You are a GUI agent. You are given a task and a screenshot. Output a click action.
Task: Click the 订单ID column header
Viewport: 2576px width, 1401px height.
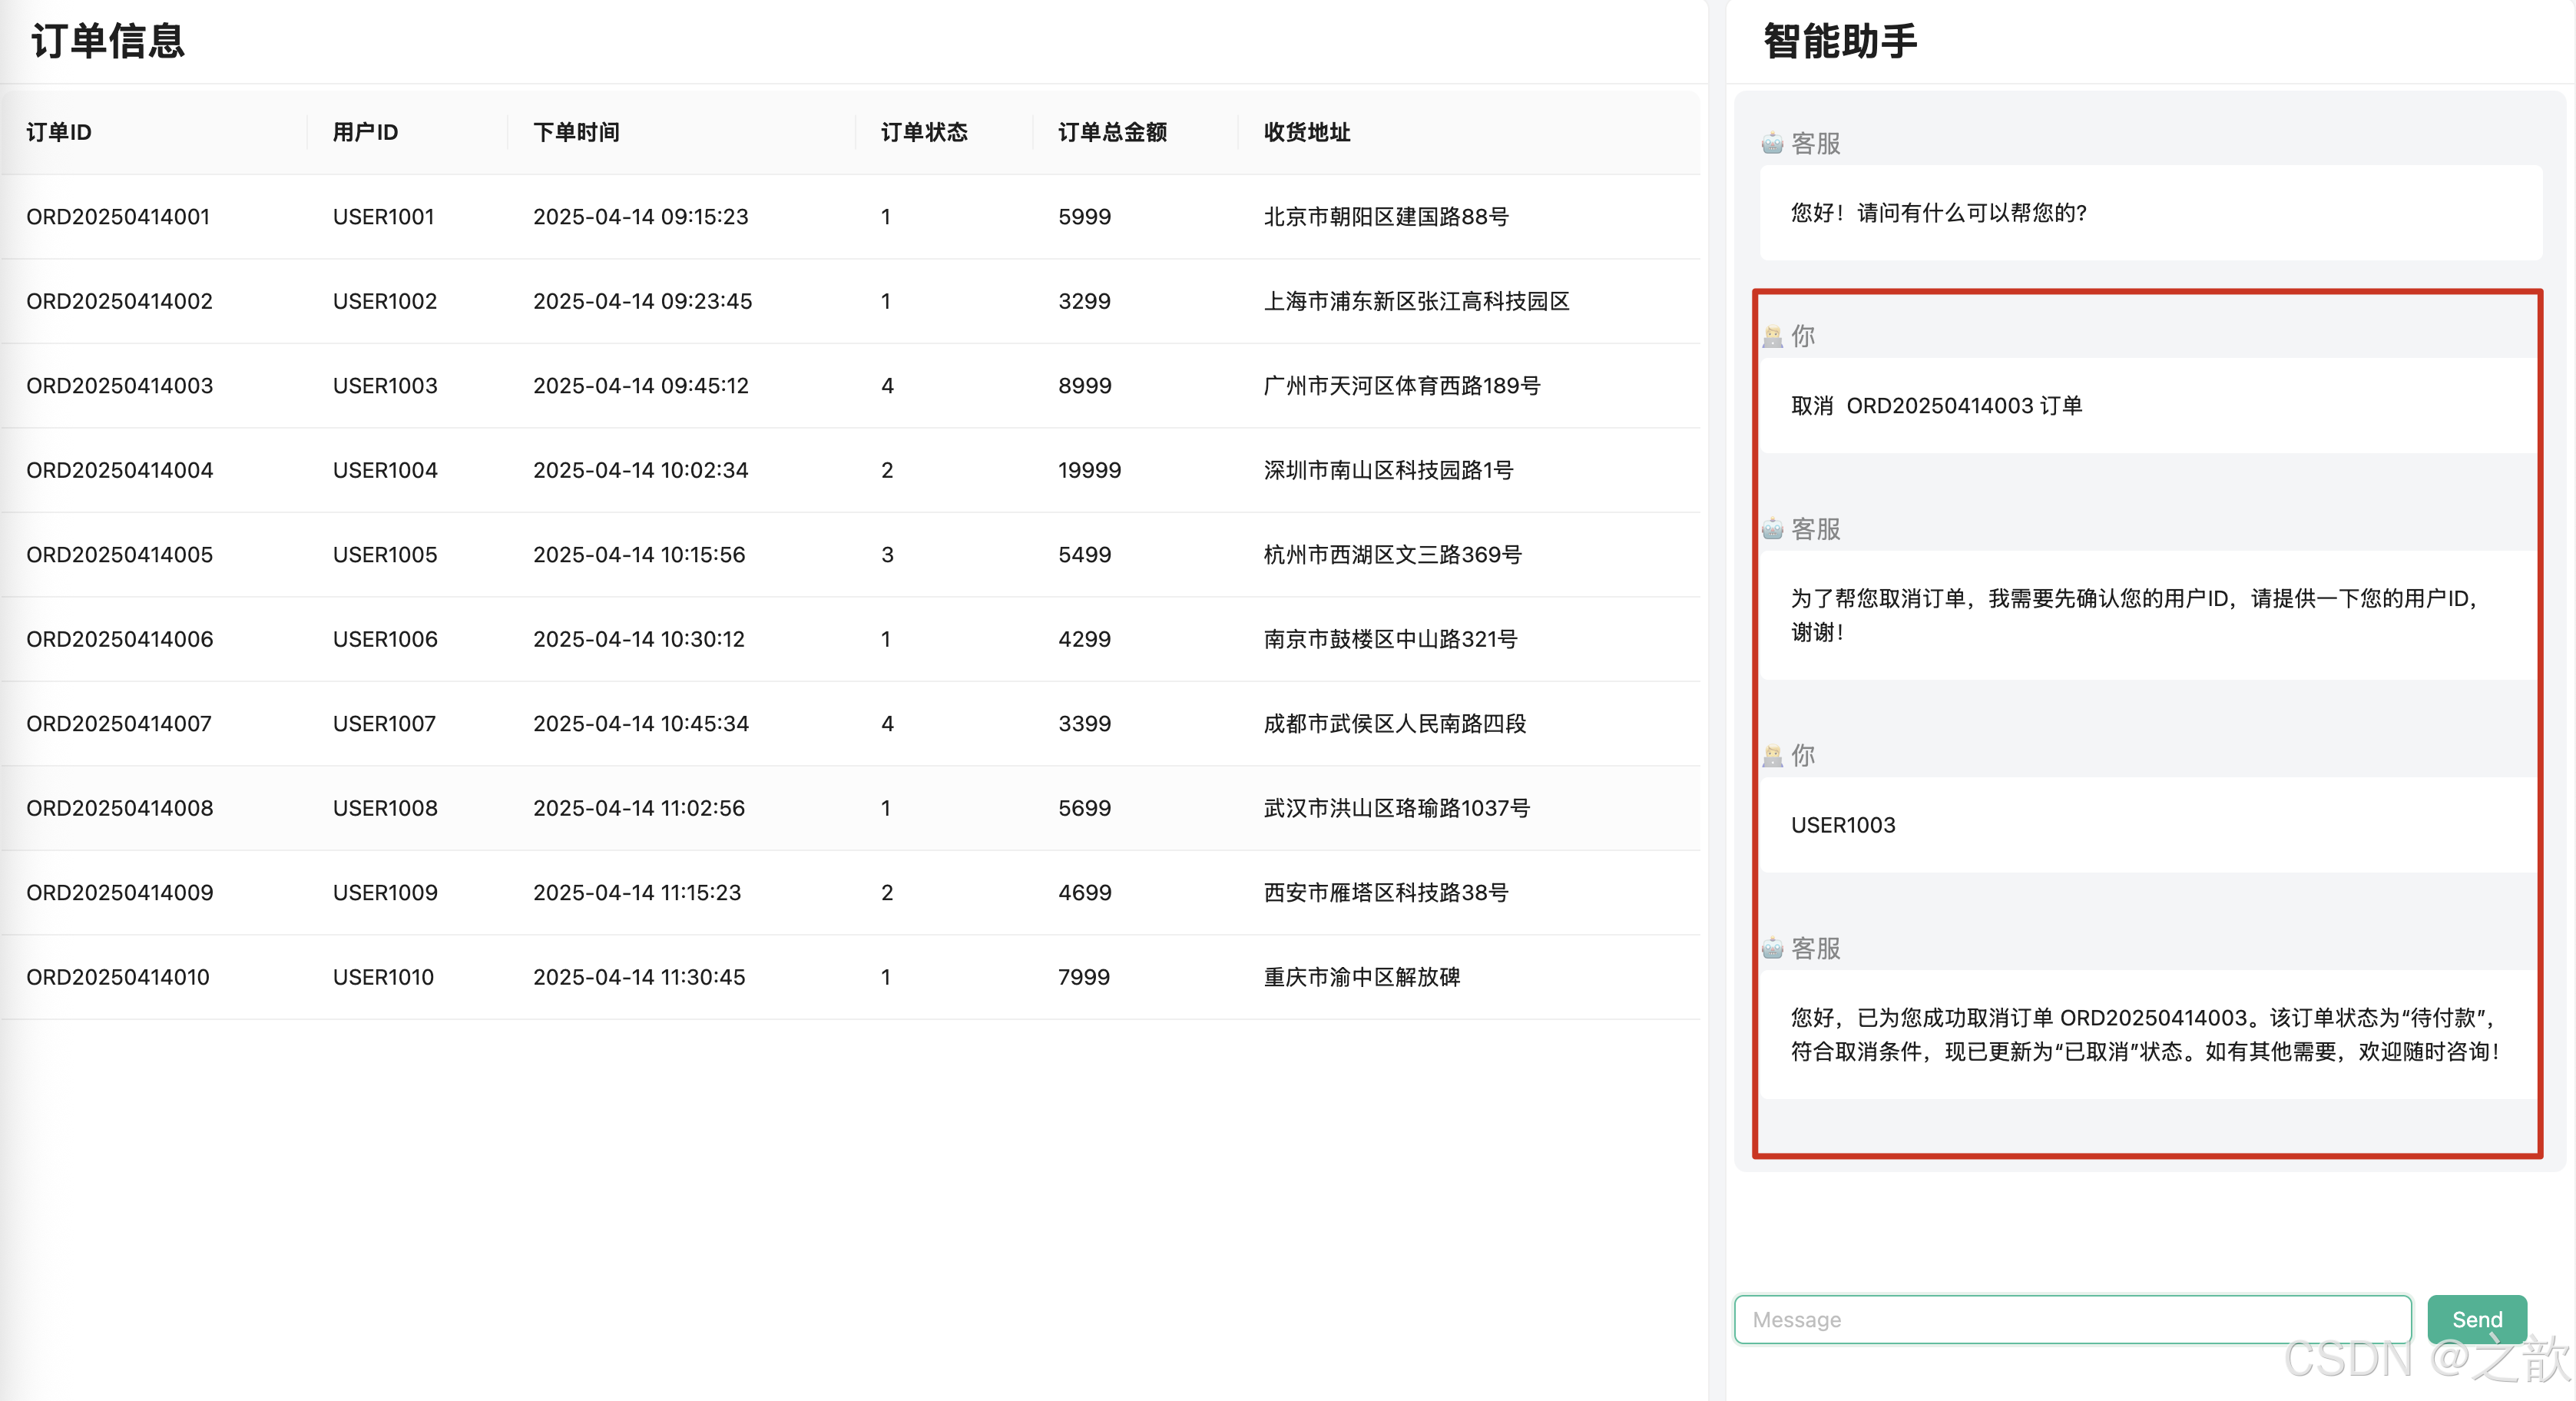[59, 132]
